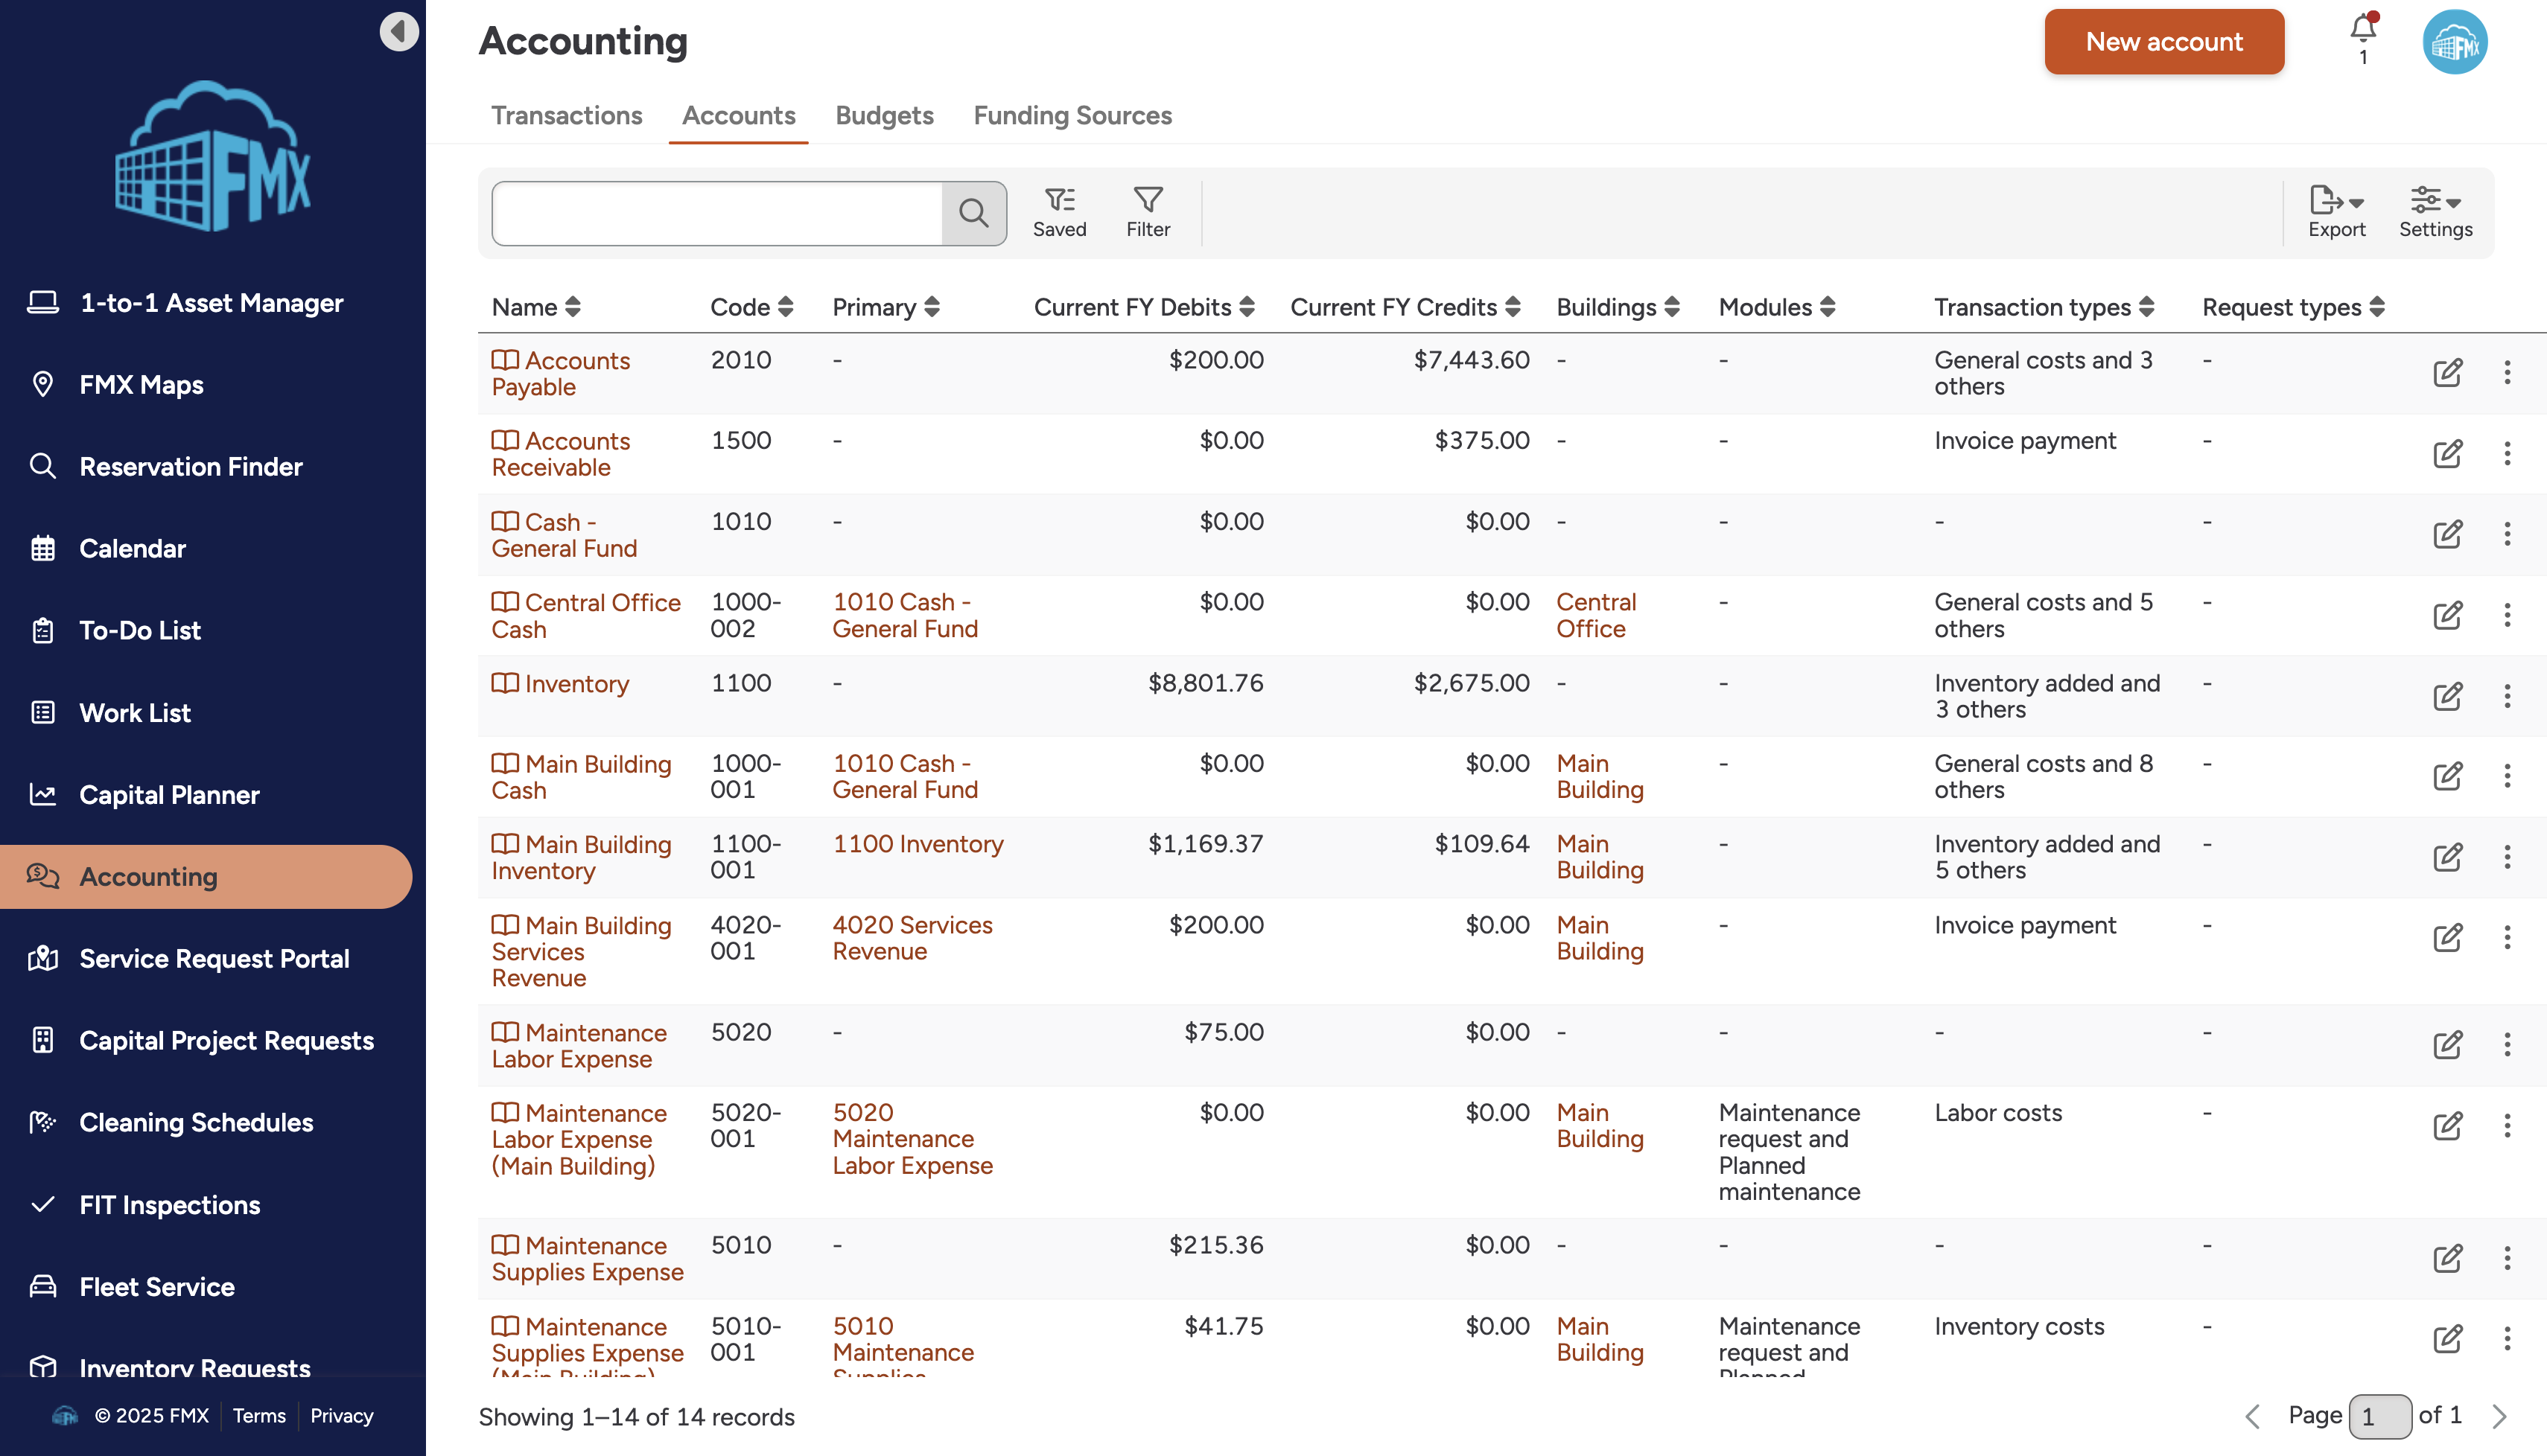Click the New account button
The width and height of the screenshot is (2547, 1456).
point(2164,42)
